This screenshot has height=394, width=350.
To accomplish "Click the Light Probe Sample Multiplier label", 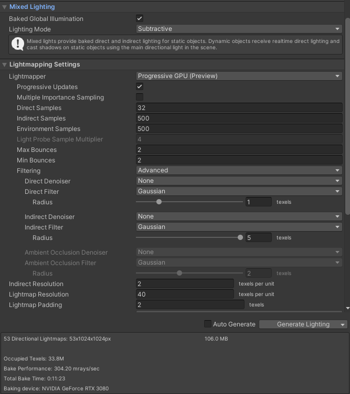I will (x=60, y=139).
